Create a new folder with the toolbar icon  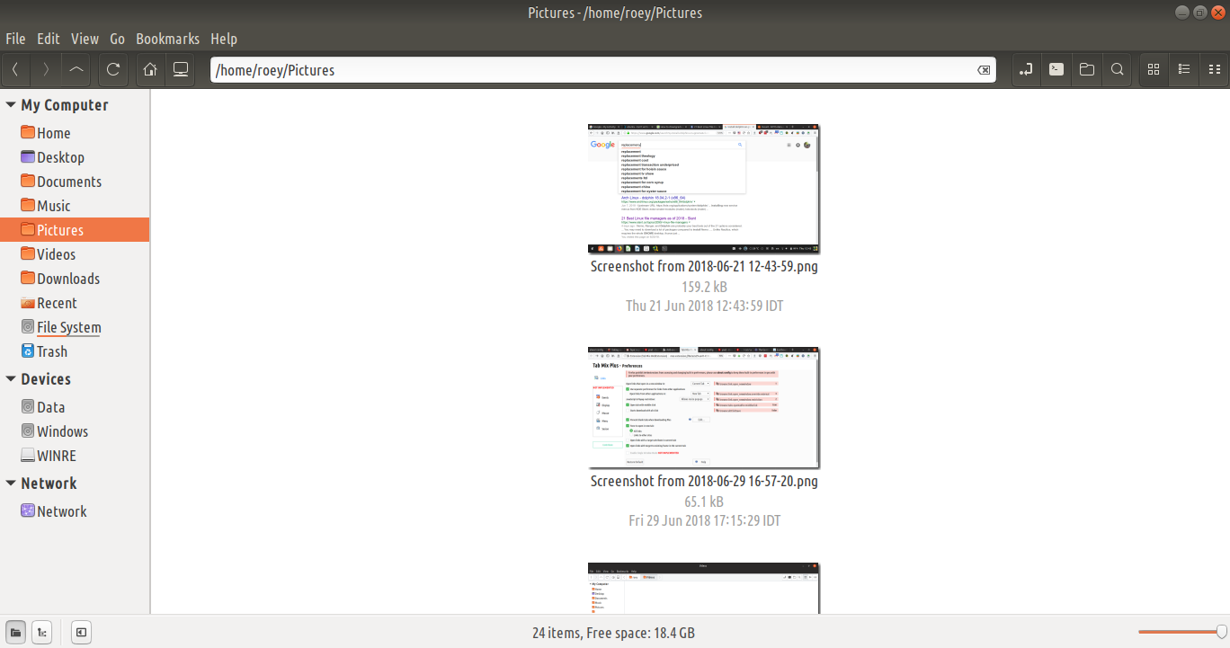pos(1087,69)
